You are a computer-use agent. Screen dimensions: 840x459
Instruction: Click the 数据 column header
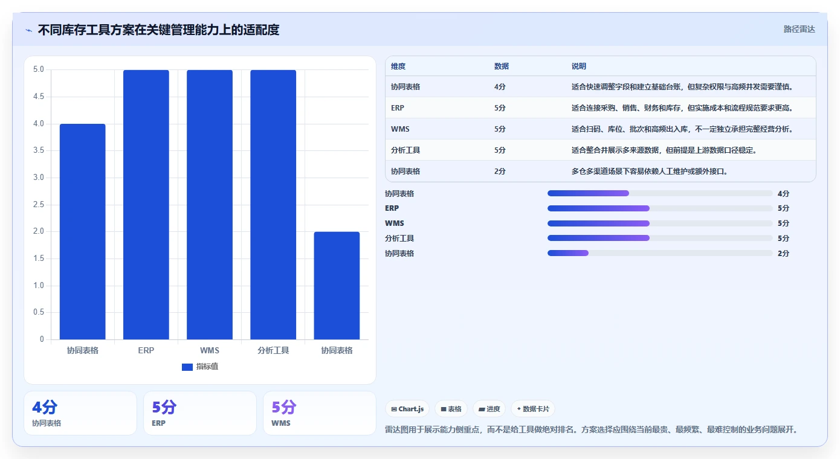coord(502,66)
